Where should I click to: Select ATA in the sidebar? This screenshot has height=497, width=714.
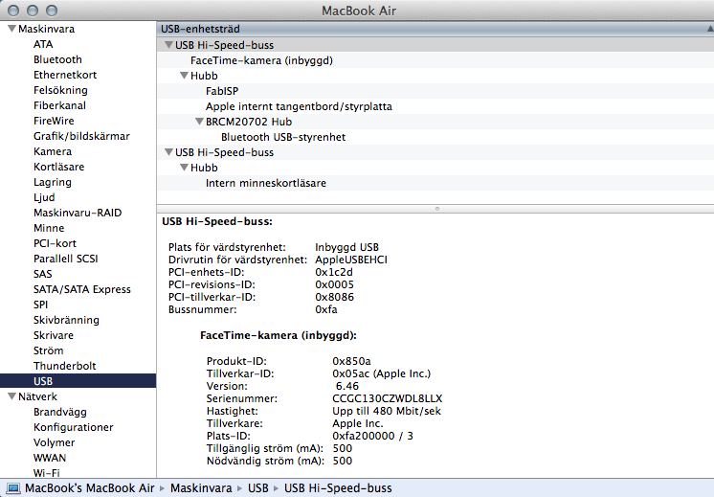pos(43,44)
